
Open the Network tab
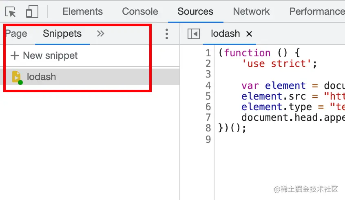251,11
